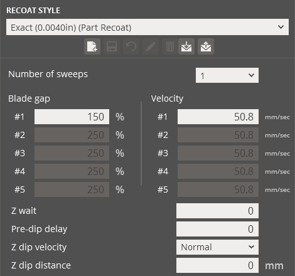The height and width of the screenshot is (276, 295).
Task: Focus the Pre-dip delay input box
Action: click(x=217, y=229)
